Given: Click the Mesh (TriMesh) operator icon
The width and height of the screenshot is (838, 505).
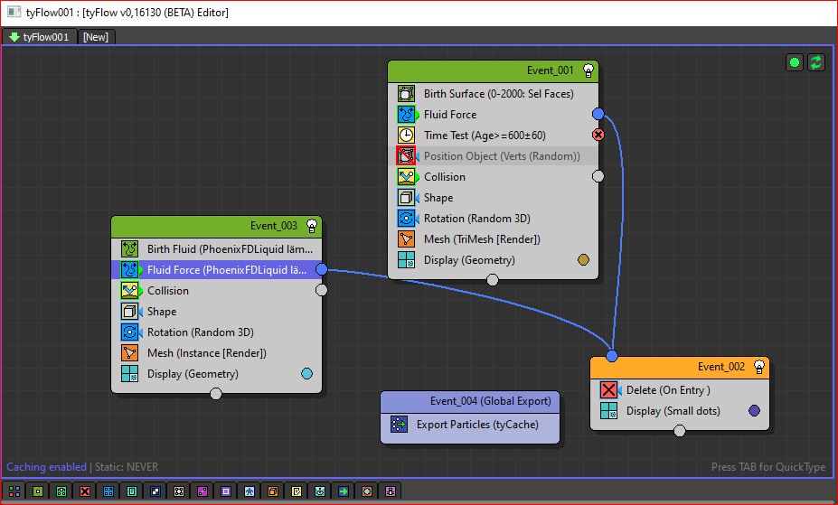Looking at the screenshot, I should click(406, 239).
